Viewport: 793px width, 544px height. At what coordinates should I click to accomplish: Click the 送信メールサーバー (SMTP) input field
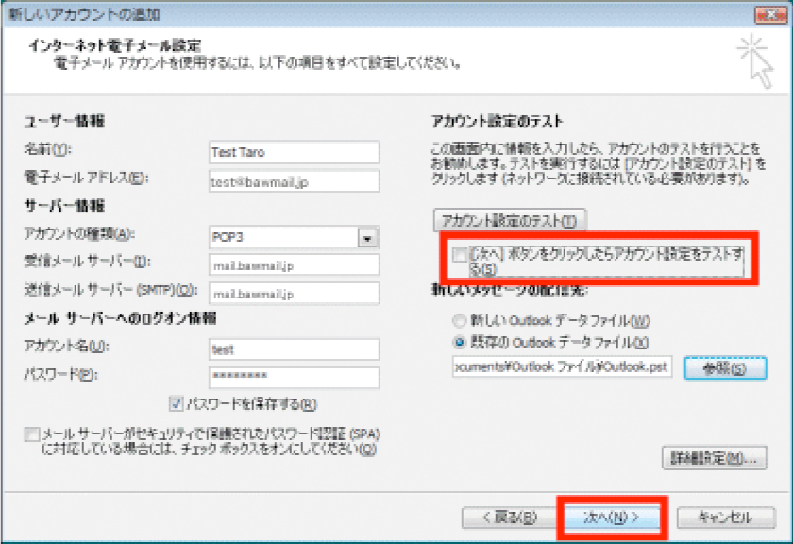click(294, 293)
